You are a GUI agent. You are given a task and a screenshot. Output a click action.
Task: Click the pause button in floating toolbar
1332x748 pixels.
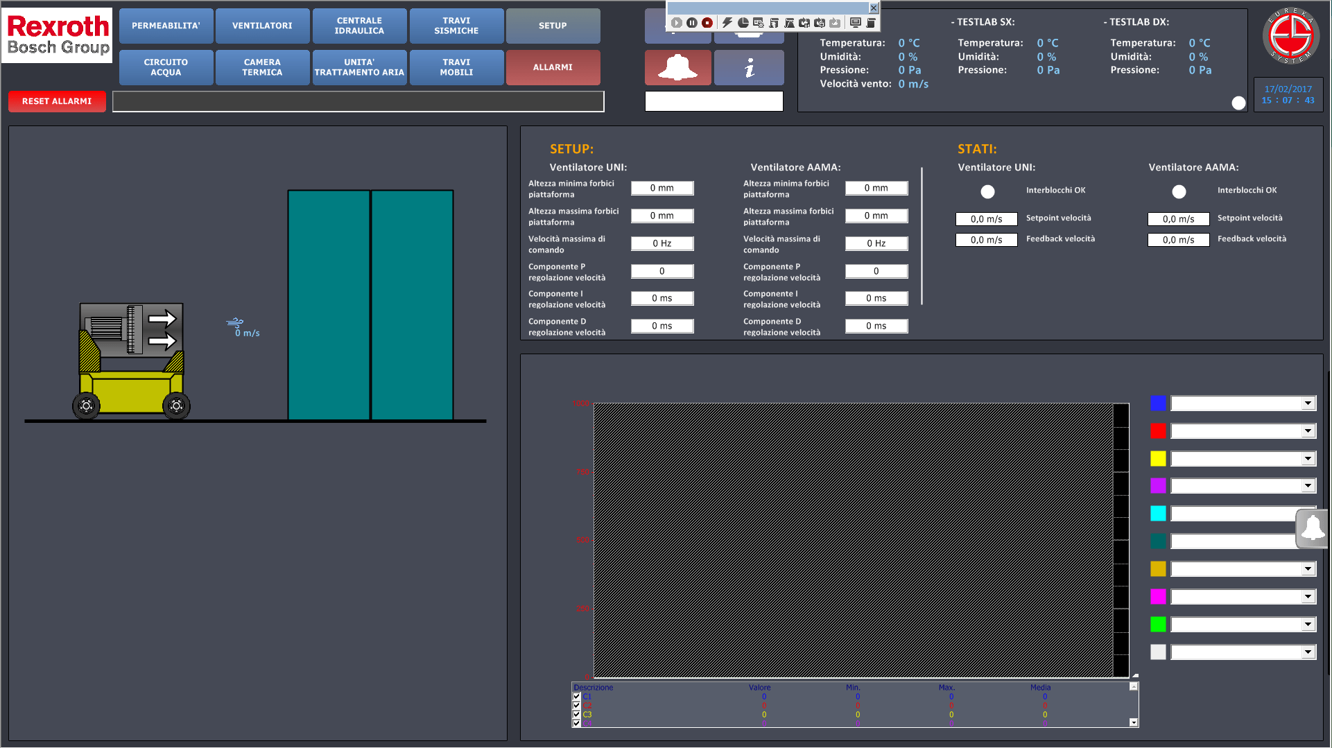691,23
